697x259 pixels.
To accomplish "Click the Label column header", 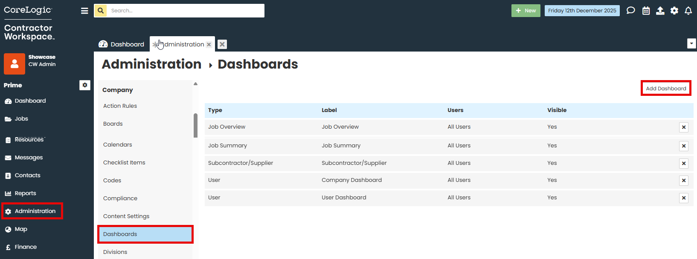I will click(329, 110).
